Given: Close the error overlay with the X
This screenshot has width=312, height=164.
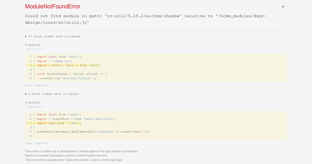Looking at the screenshot, I should tap(283, 7).
